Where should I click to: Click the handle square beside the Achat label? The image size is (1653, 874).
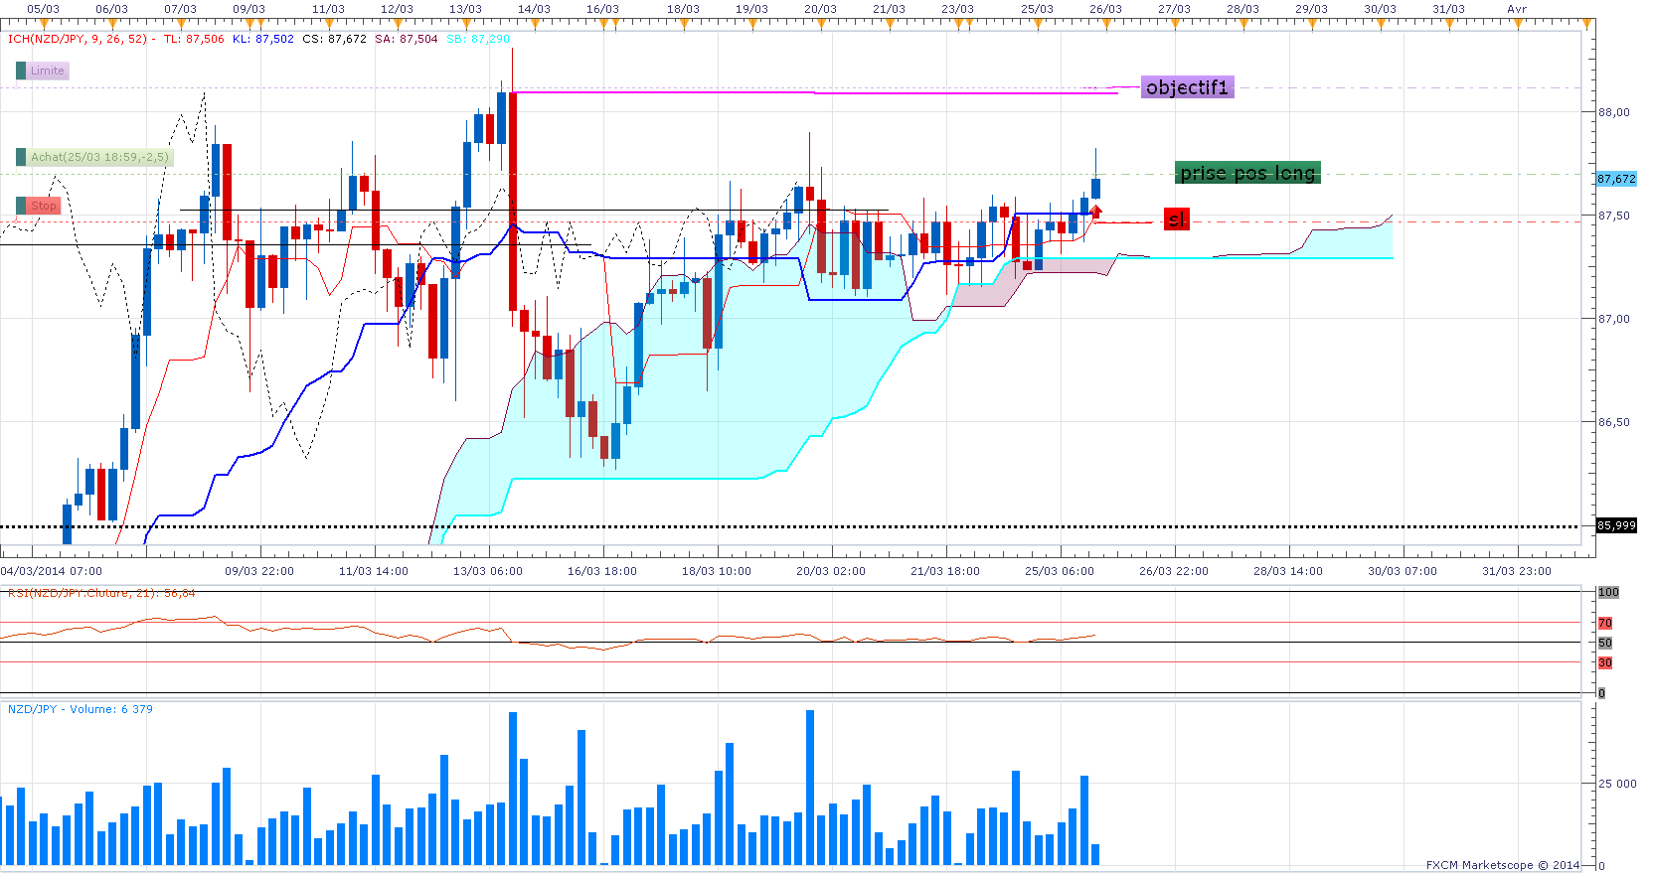pos(21,157)
